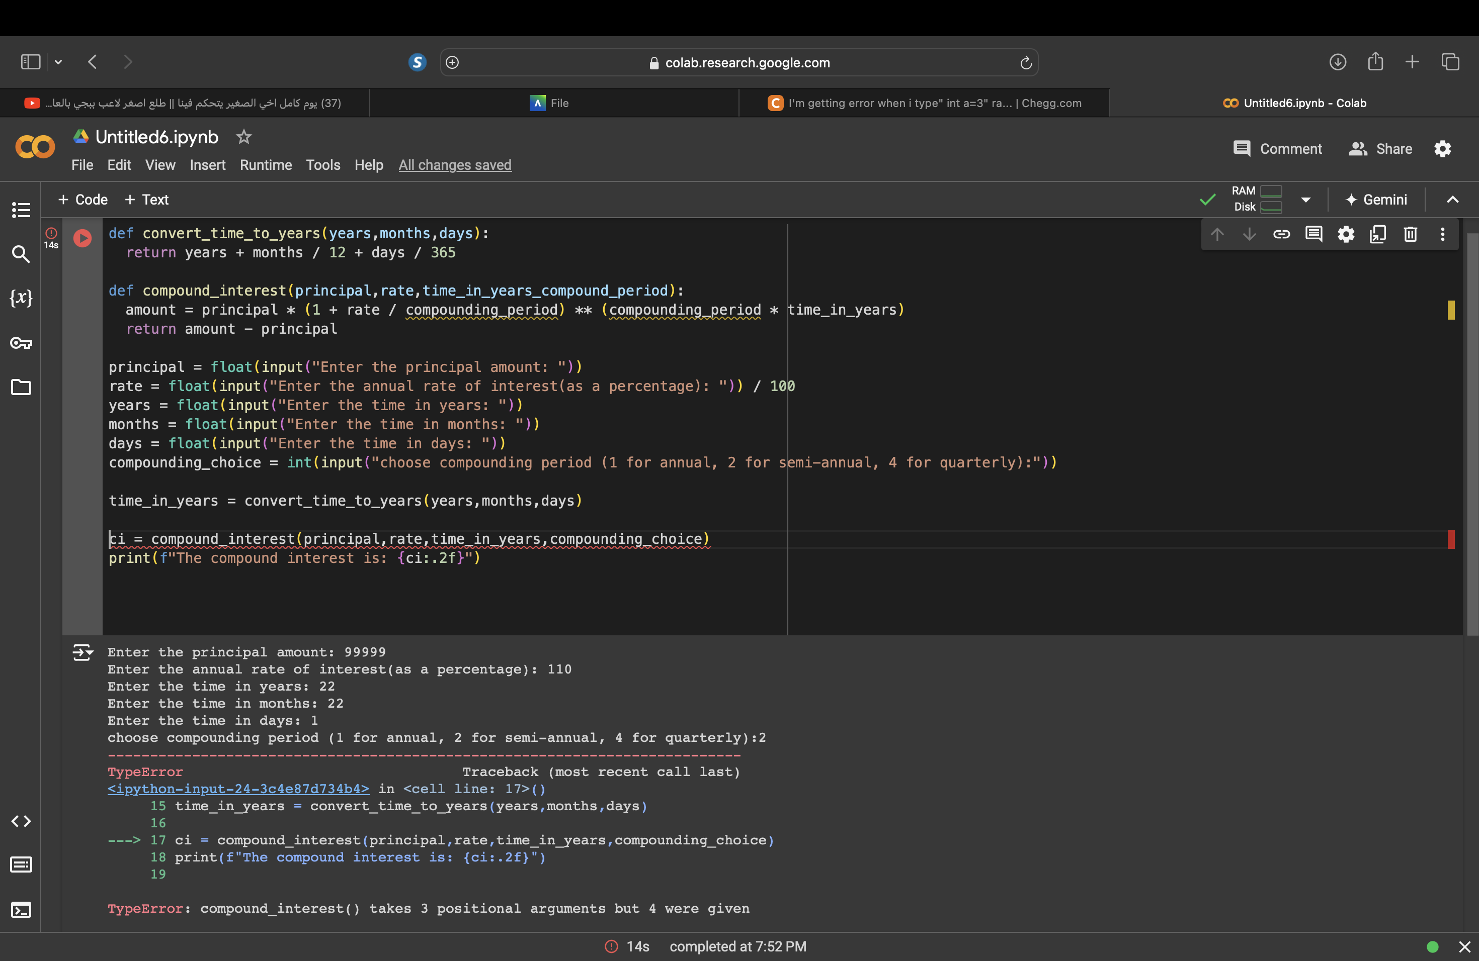Switch to the Chegg.com browser tab
This screenshot has height=961, width=1479.
[924, 103]
